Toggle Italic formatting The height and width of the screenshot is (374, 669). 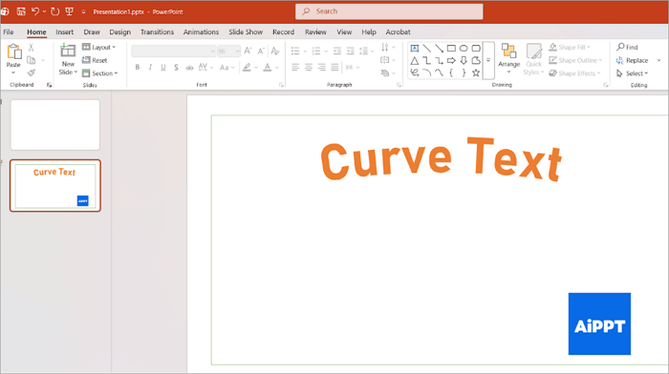pos(150,68)
